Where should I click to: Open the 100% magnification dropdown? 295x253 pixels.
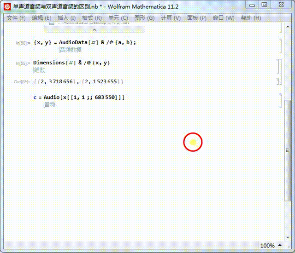coord(267,246)
